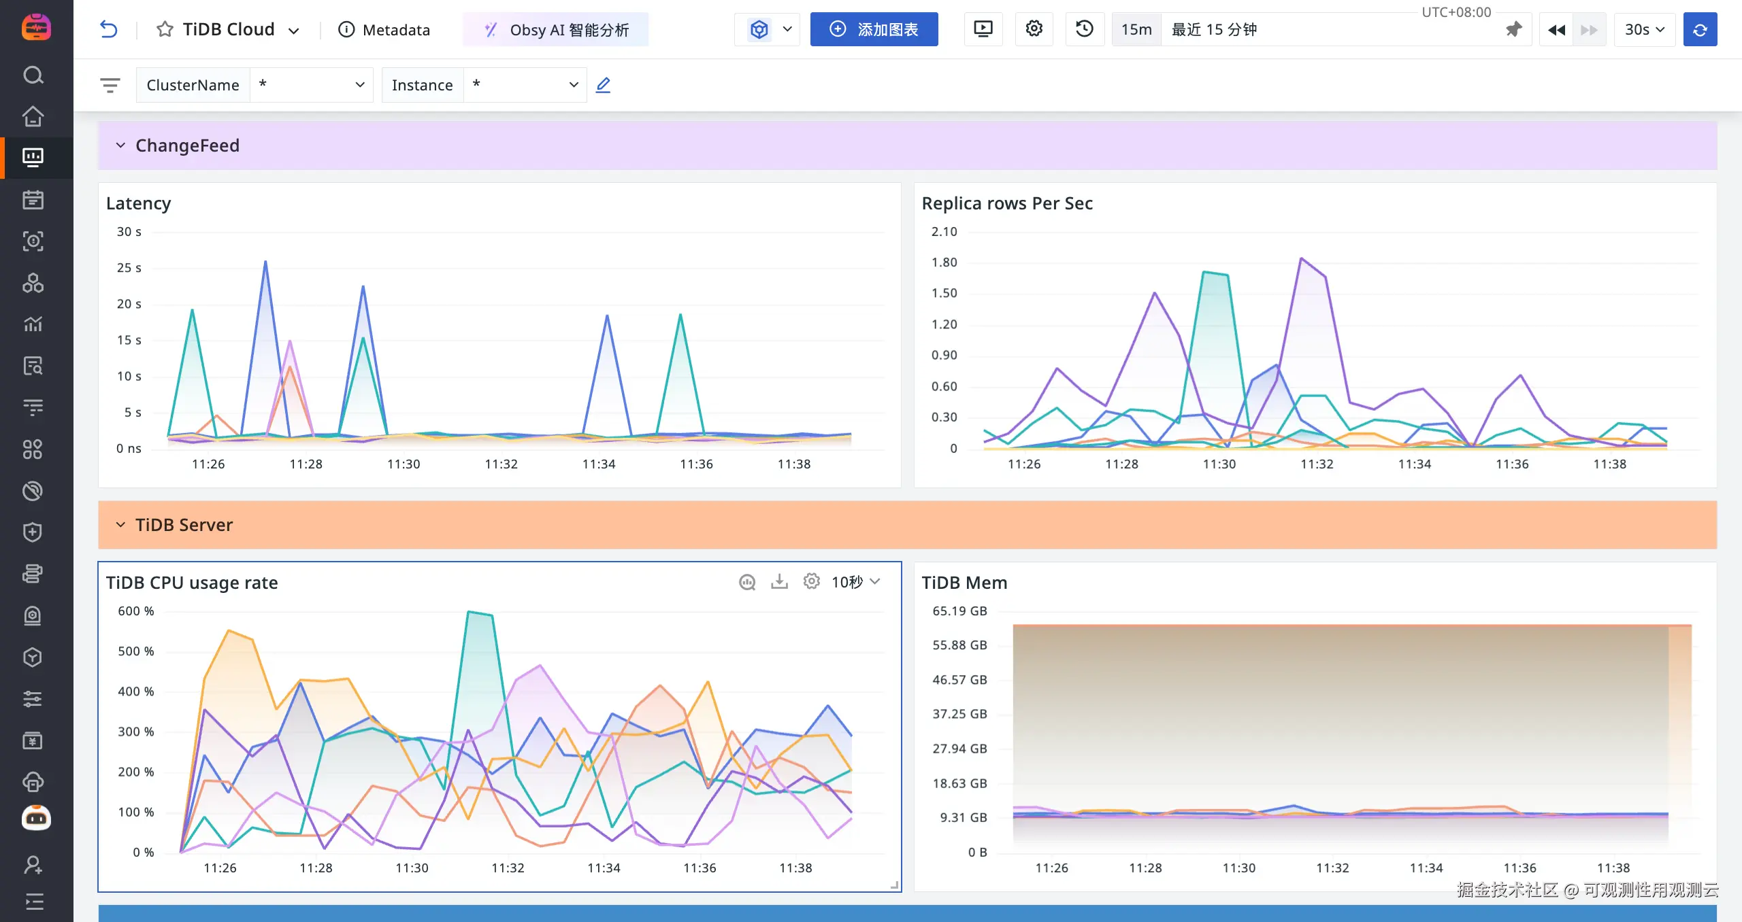
Task: Click the 最近 15 分钟 time text
Action: (x=1215, y=29)
